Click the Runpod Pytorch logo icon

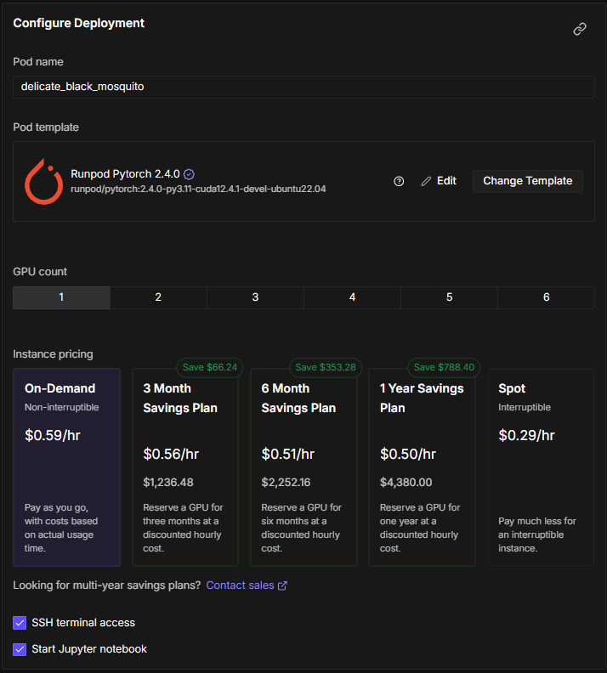click(44, 181)
